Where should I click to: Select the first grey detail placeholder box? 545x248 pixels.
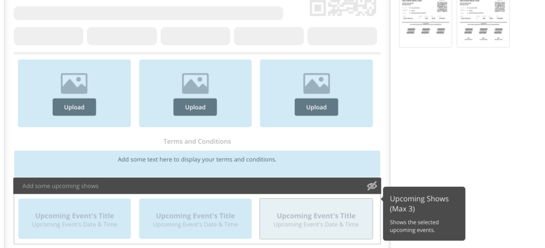pos(48,36)
